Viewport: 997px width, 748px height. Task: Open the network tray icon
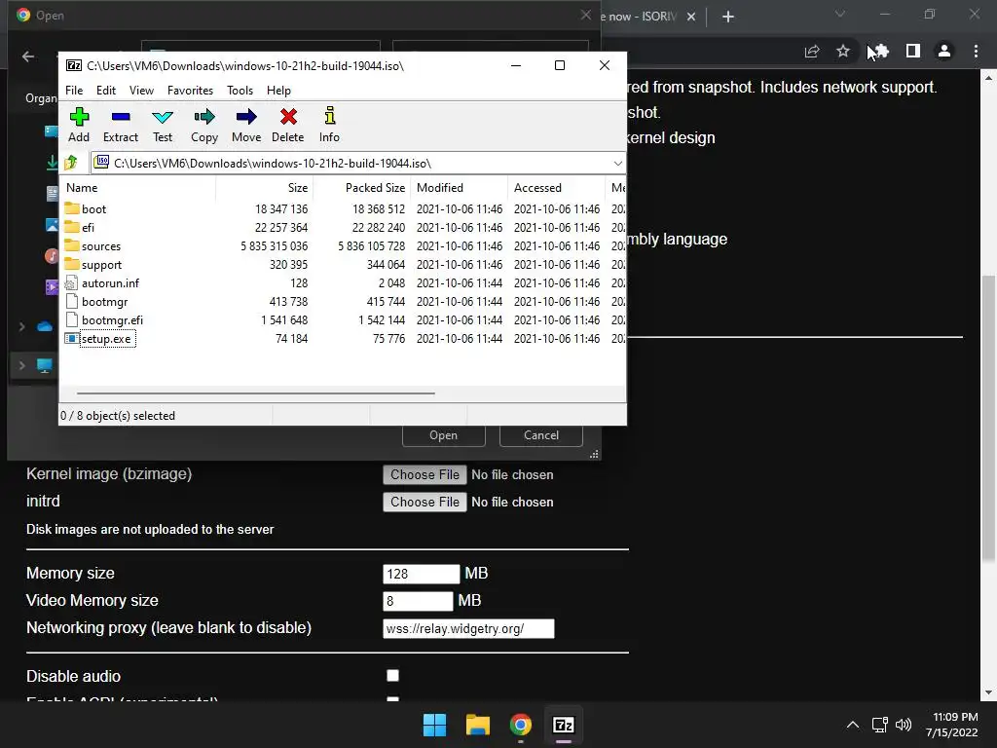pos(879,725)
